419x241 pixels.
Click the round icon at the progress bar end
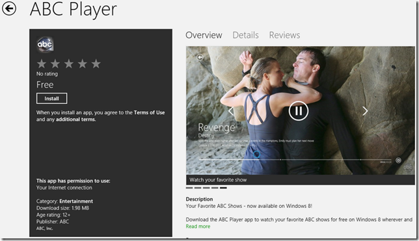point(398,160)
